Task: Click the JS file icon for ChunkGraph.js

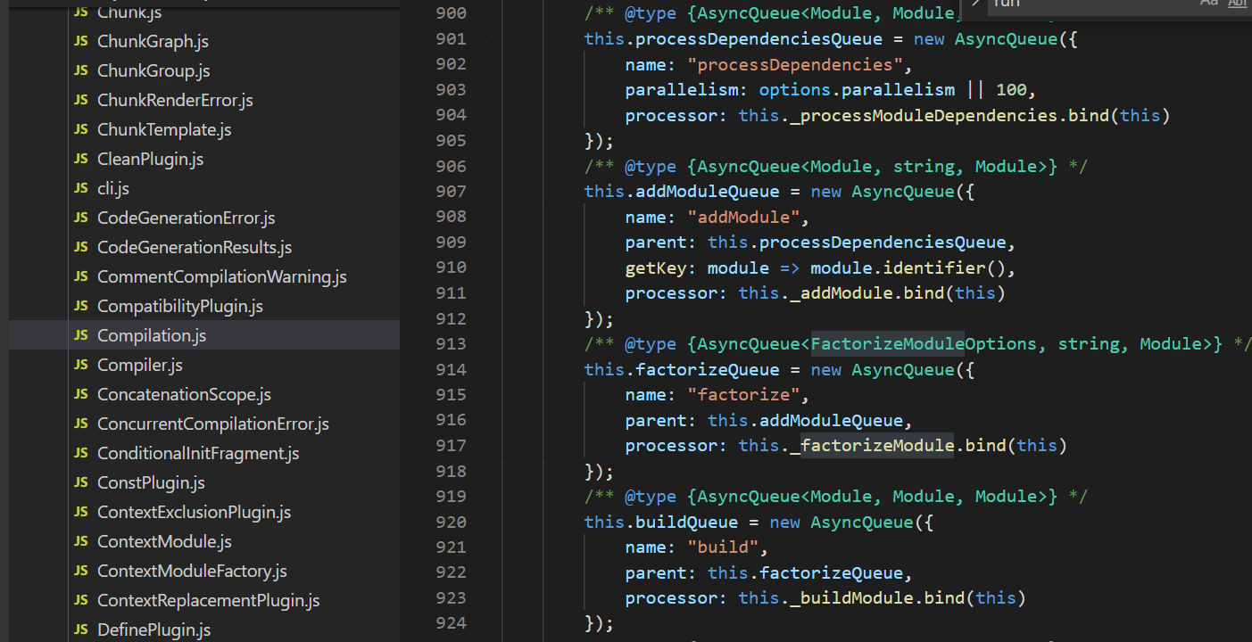Action: coord(81,41)
